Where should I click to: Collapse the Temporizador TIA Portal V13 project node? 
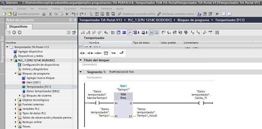click(7, 47)
